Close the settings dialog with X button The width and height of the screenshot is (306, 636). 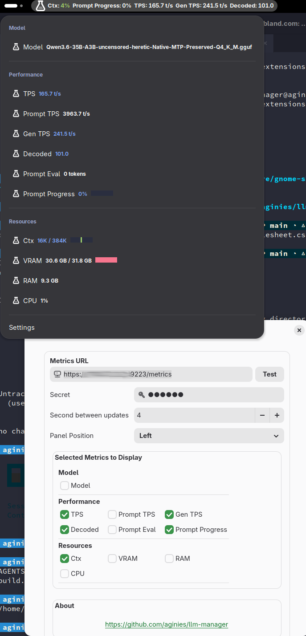pos(299,330)
